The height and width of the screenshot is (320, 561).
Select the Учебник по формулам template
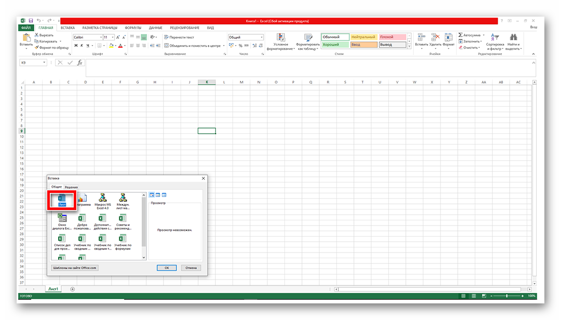coord(122,242)
